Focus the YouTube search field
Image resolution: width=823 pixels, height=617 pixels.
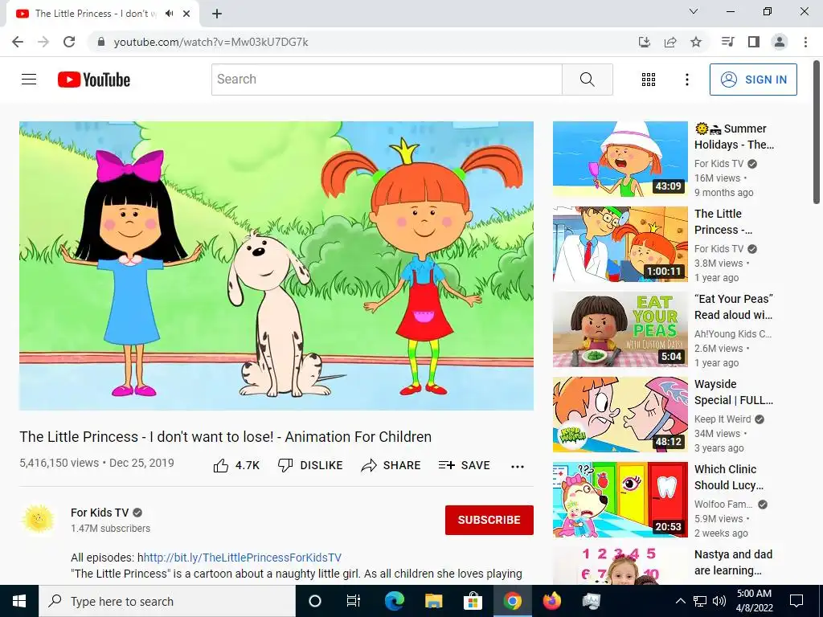coord(387,80)
